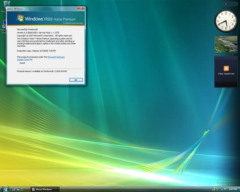Open the Start menu orb

click(x=5, y=189)
